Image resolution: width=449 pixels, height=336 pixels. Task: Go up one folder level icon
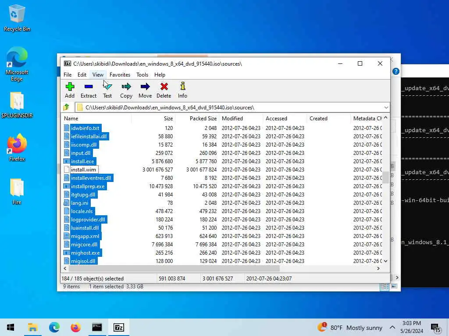pyautogui.click(x=67, y=108)
